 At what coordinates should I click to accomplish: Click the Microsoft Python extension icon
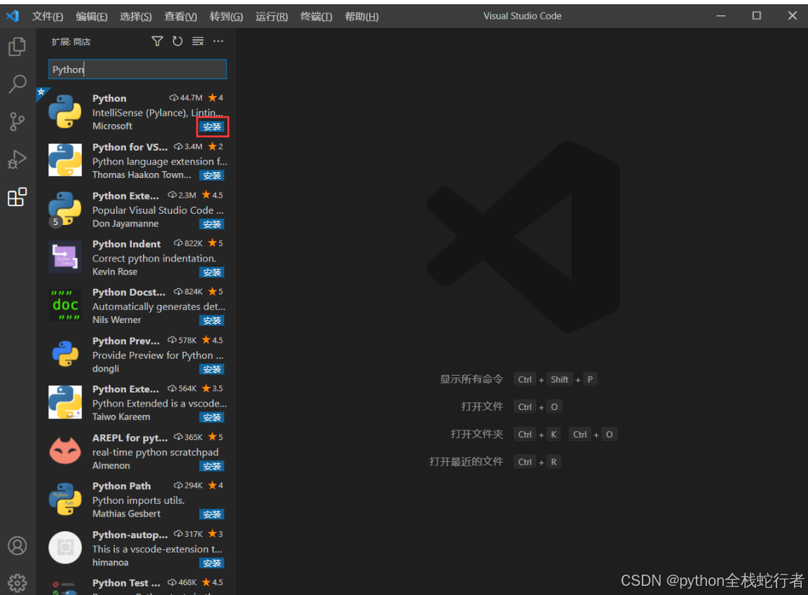point(65,111)
